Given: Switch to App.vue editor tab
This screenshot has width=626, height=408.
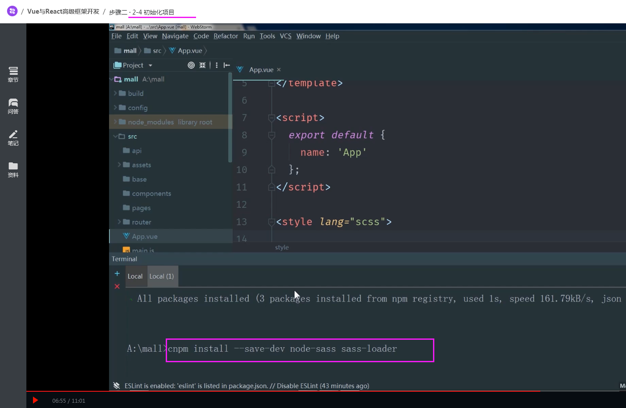Looking at the screenshot, I should [261, 70].
